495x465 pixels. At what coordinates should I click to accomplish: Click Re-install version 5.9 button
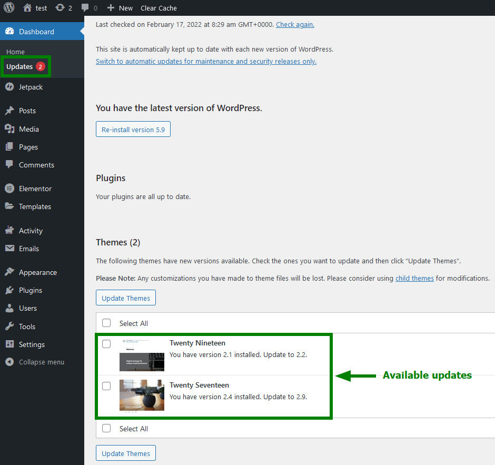click(x=133, y=129)
